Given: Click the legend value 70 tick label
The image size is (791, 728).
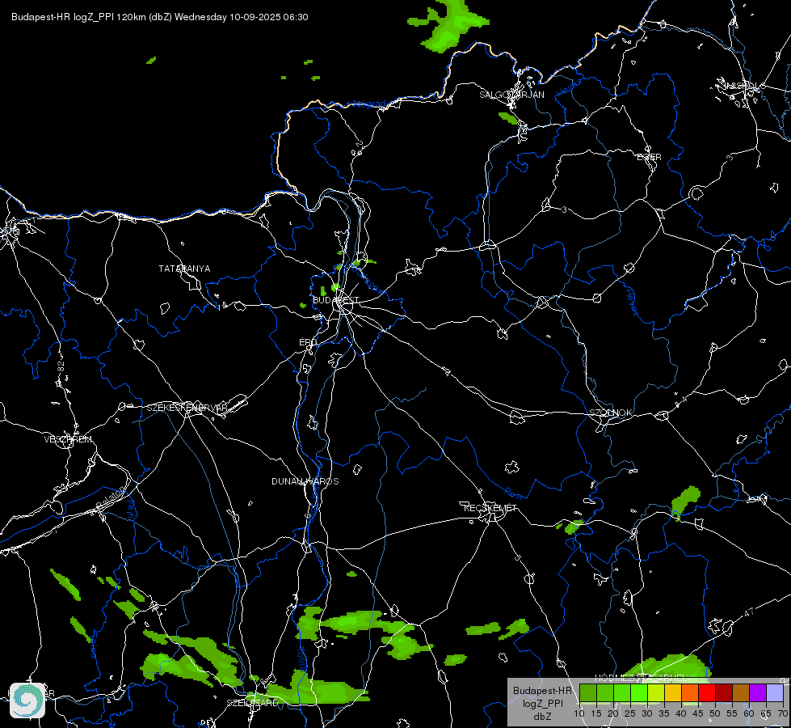Looking at the screenshot, I should coord(783,713).
